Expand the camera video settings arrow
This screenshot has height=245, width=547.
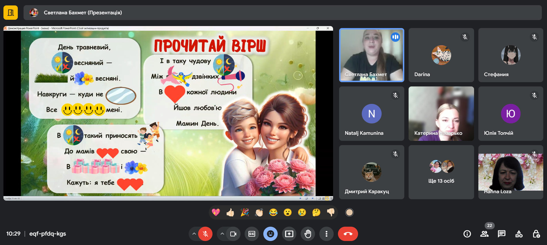pyautogui.click(x=222, y=234)
